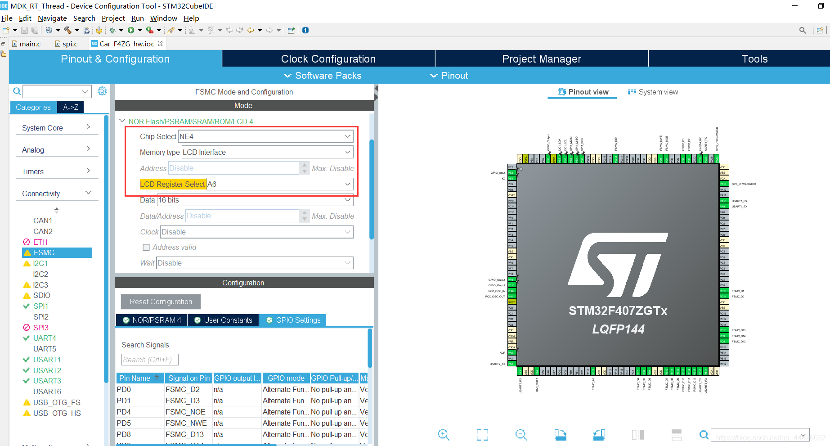The height and width of the screenshot is (446, 830).
Task: Expand the System Core category
Action: point(57,128)
